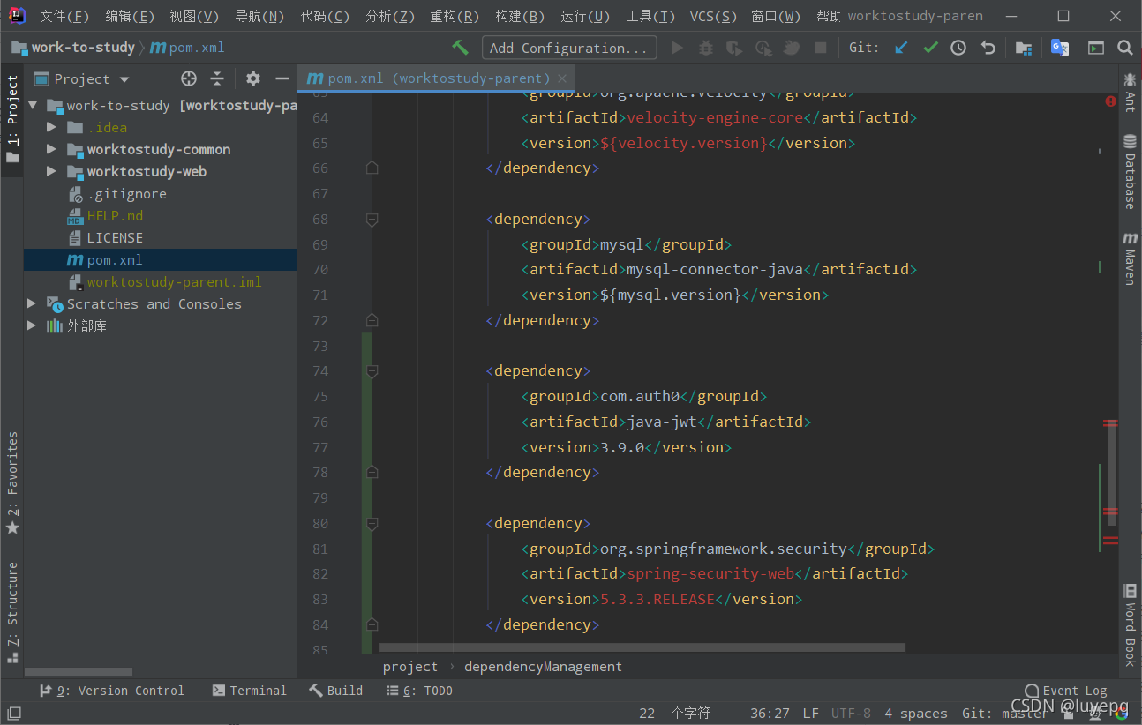
Task: Expand Scratches and Consoles node
Action: [33, 303]
